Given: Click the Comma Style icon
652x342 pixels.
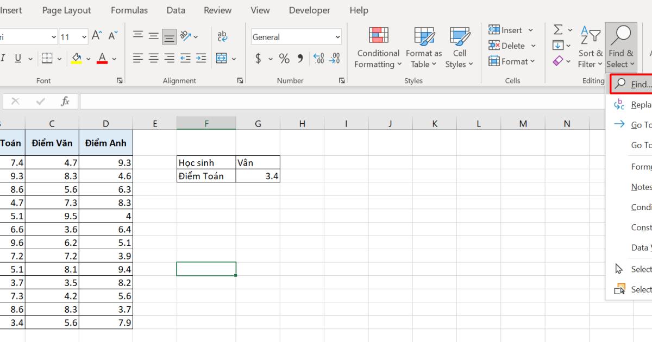Looking at the screenshot, I should pos(299,59).
